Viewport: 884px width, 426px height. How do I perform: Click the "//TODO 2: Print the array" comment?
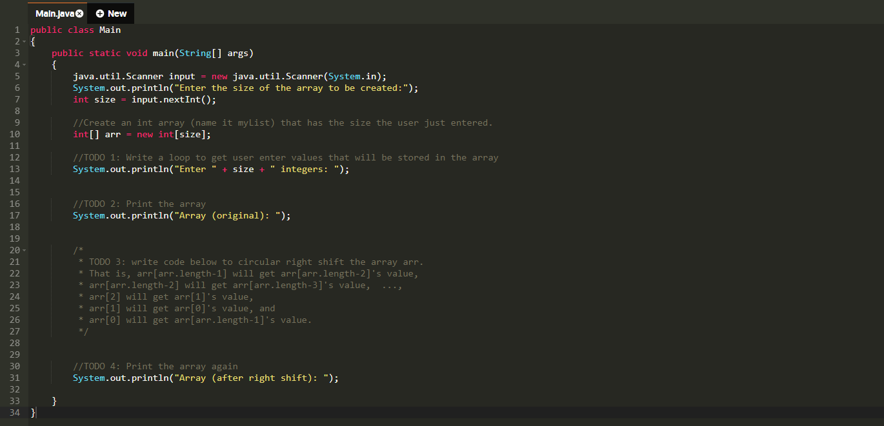(x=139, y=204)
